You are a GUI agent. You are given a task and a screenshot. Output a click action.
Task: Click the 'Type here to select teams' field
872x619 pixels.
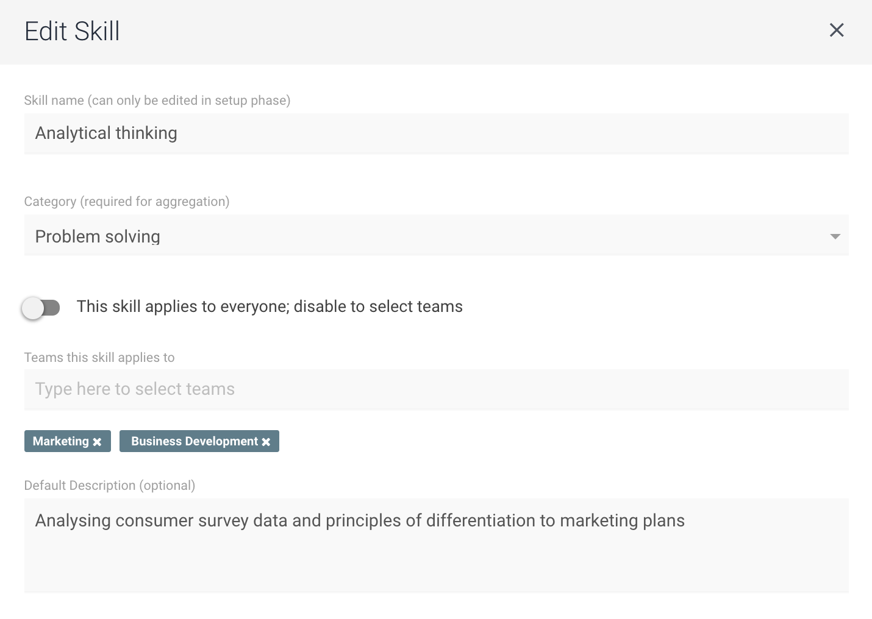pos(436,389)
